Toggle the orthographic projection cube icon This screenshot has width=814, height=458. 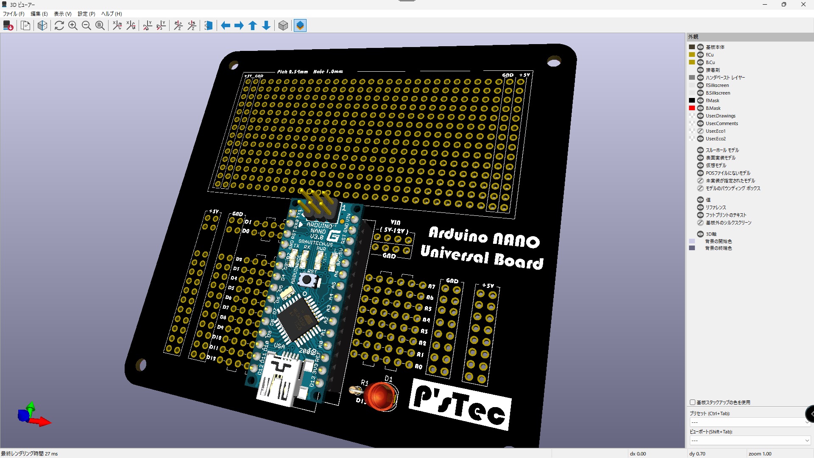coord(283,26)
